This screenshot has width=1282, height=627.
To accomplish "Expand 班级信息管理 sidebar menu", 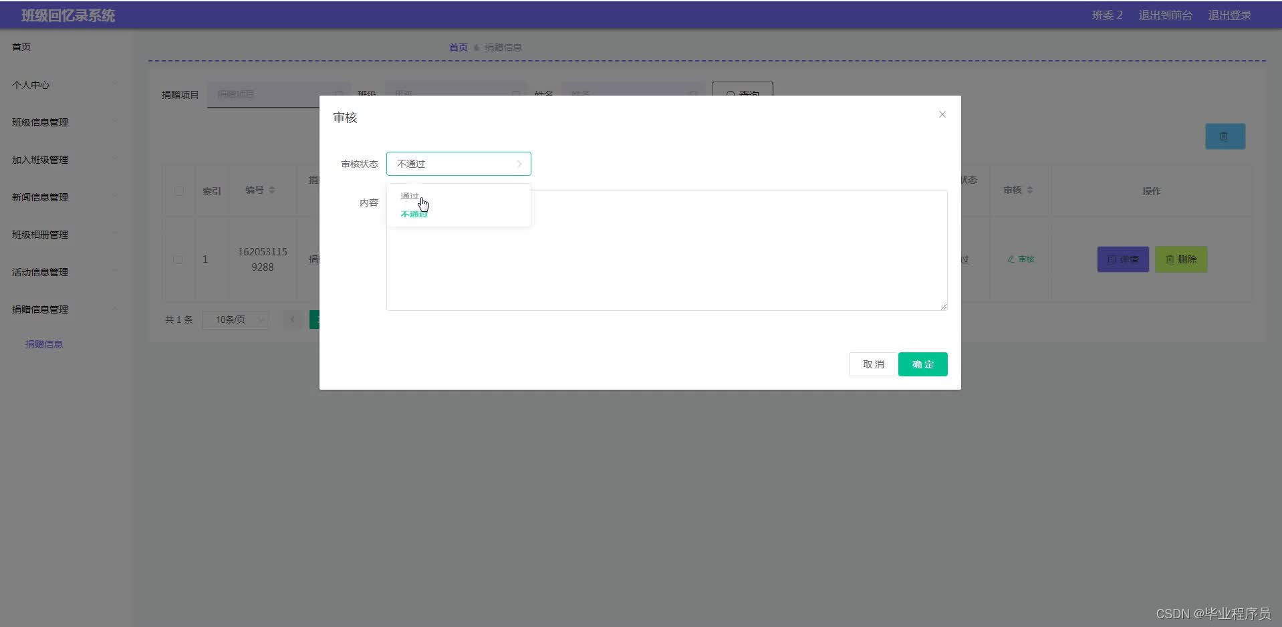I will [x=65, y=122].
